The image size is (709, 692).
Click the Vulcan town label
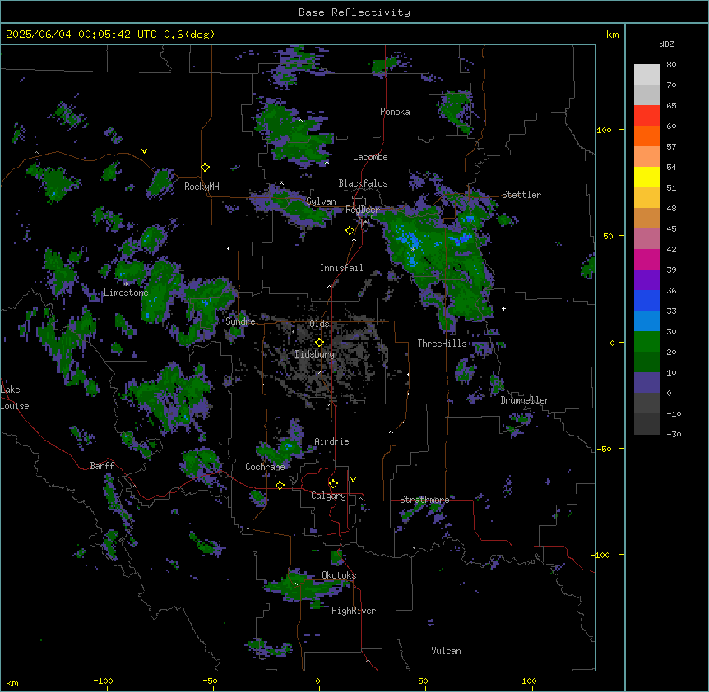tap(446, 651)
